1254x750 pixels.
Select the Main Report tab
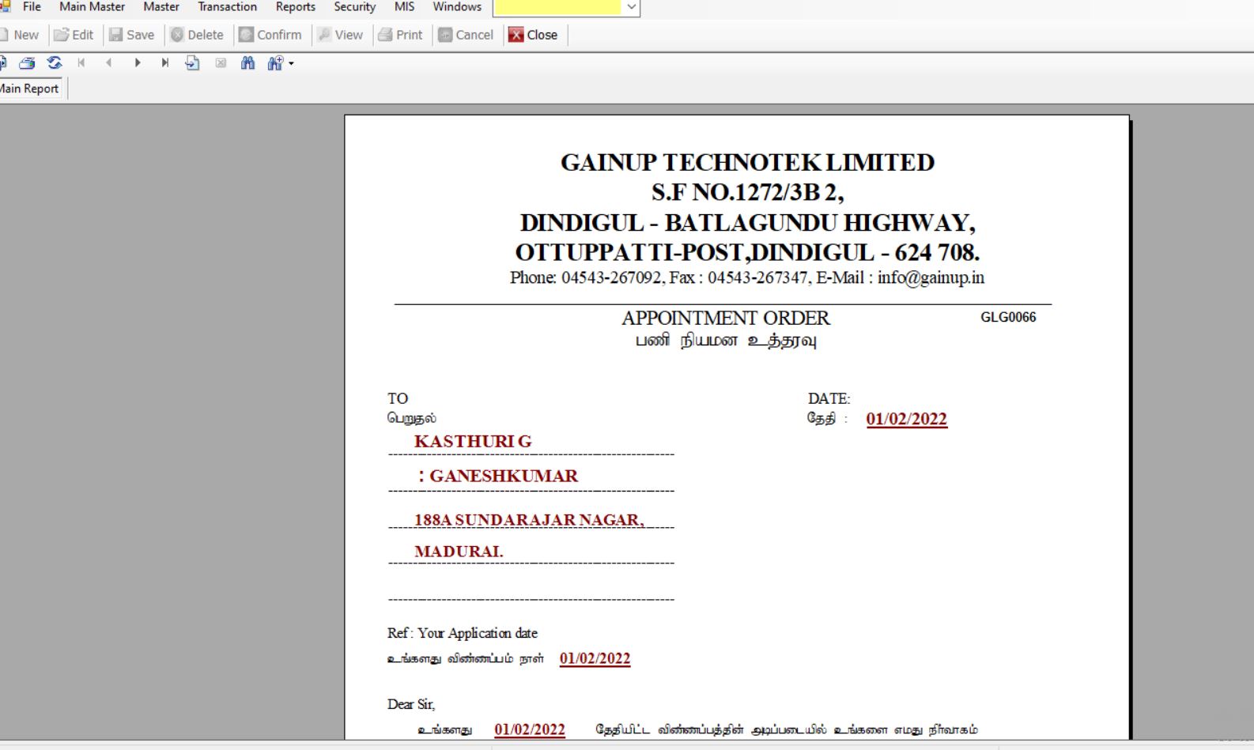30,89
